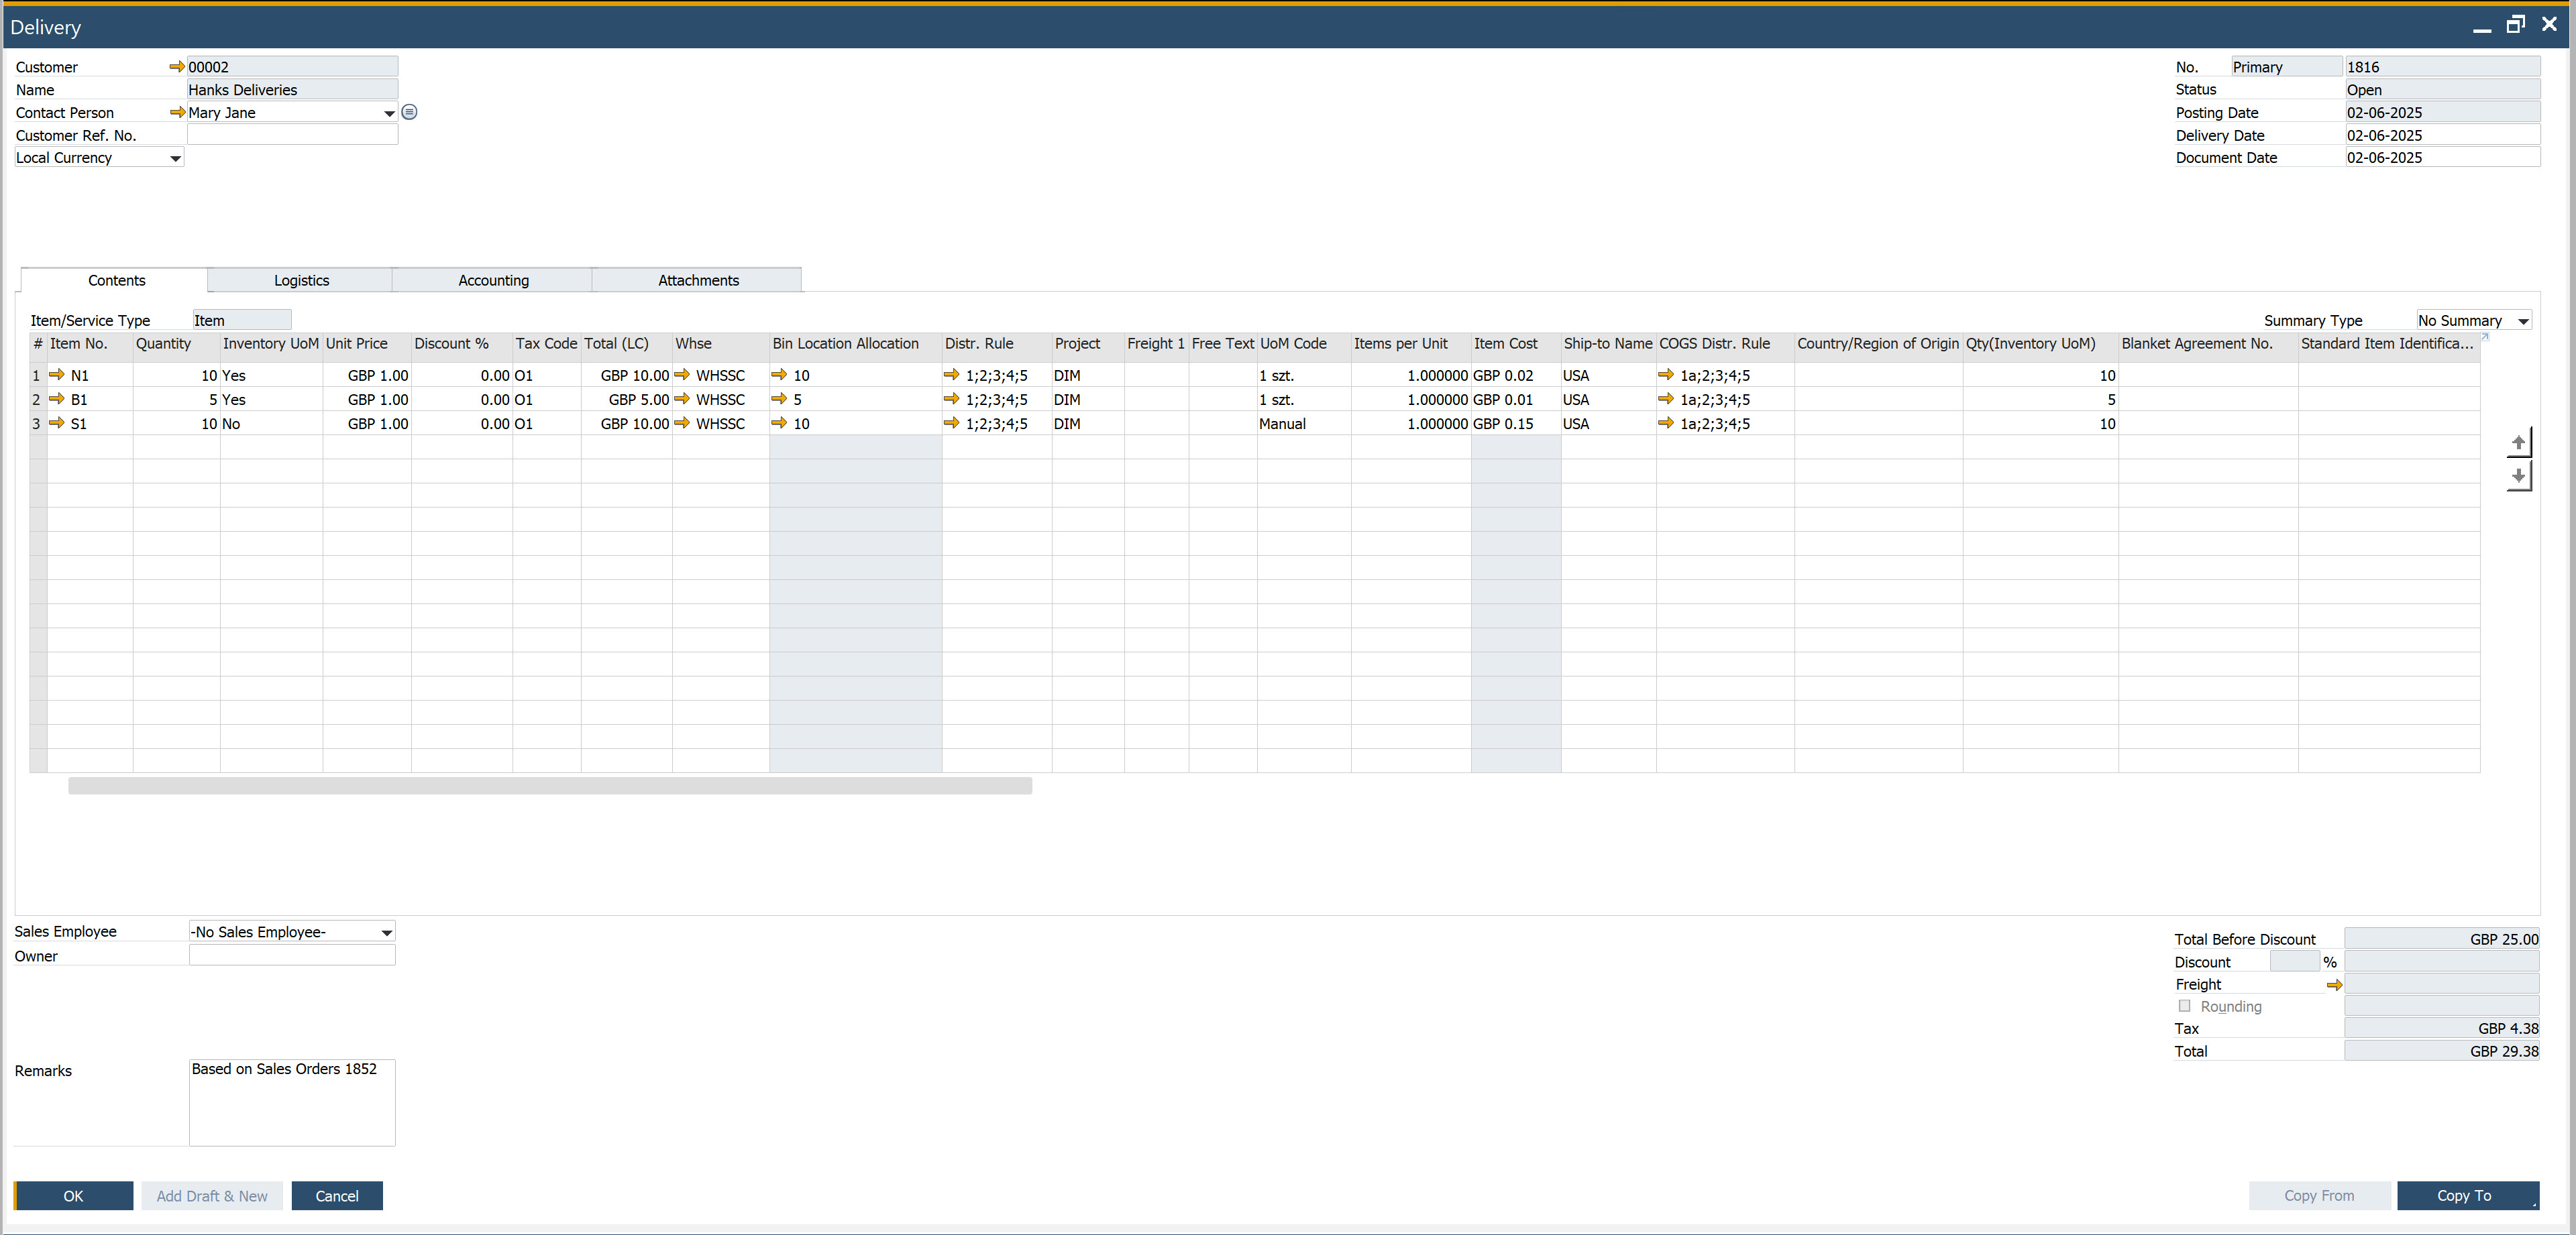Click contact details icon beside Mary Jane
This screenshot has width=2576, height=1235.
tap(409, 112)
